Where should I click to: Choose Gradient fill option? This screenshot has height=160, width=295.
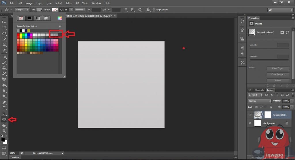[38, 18]
